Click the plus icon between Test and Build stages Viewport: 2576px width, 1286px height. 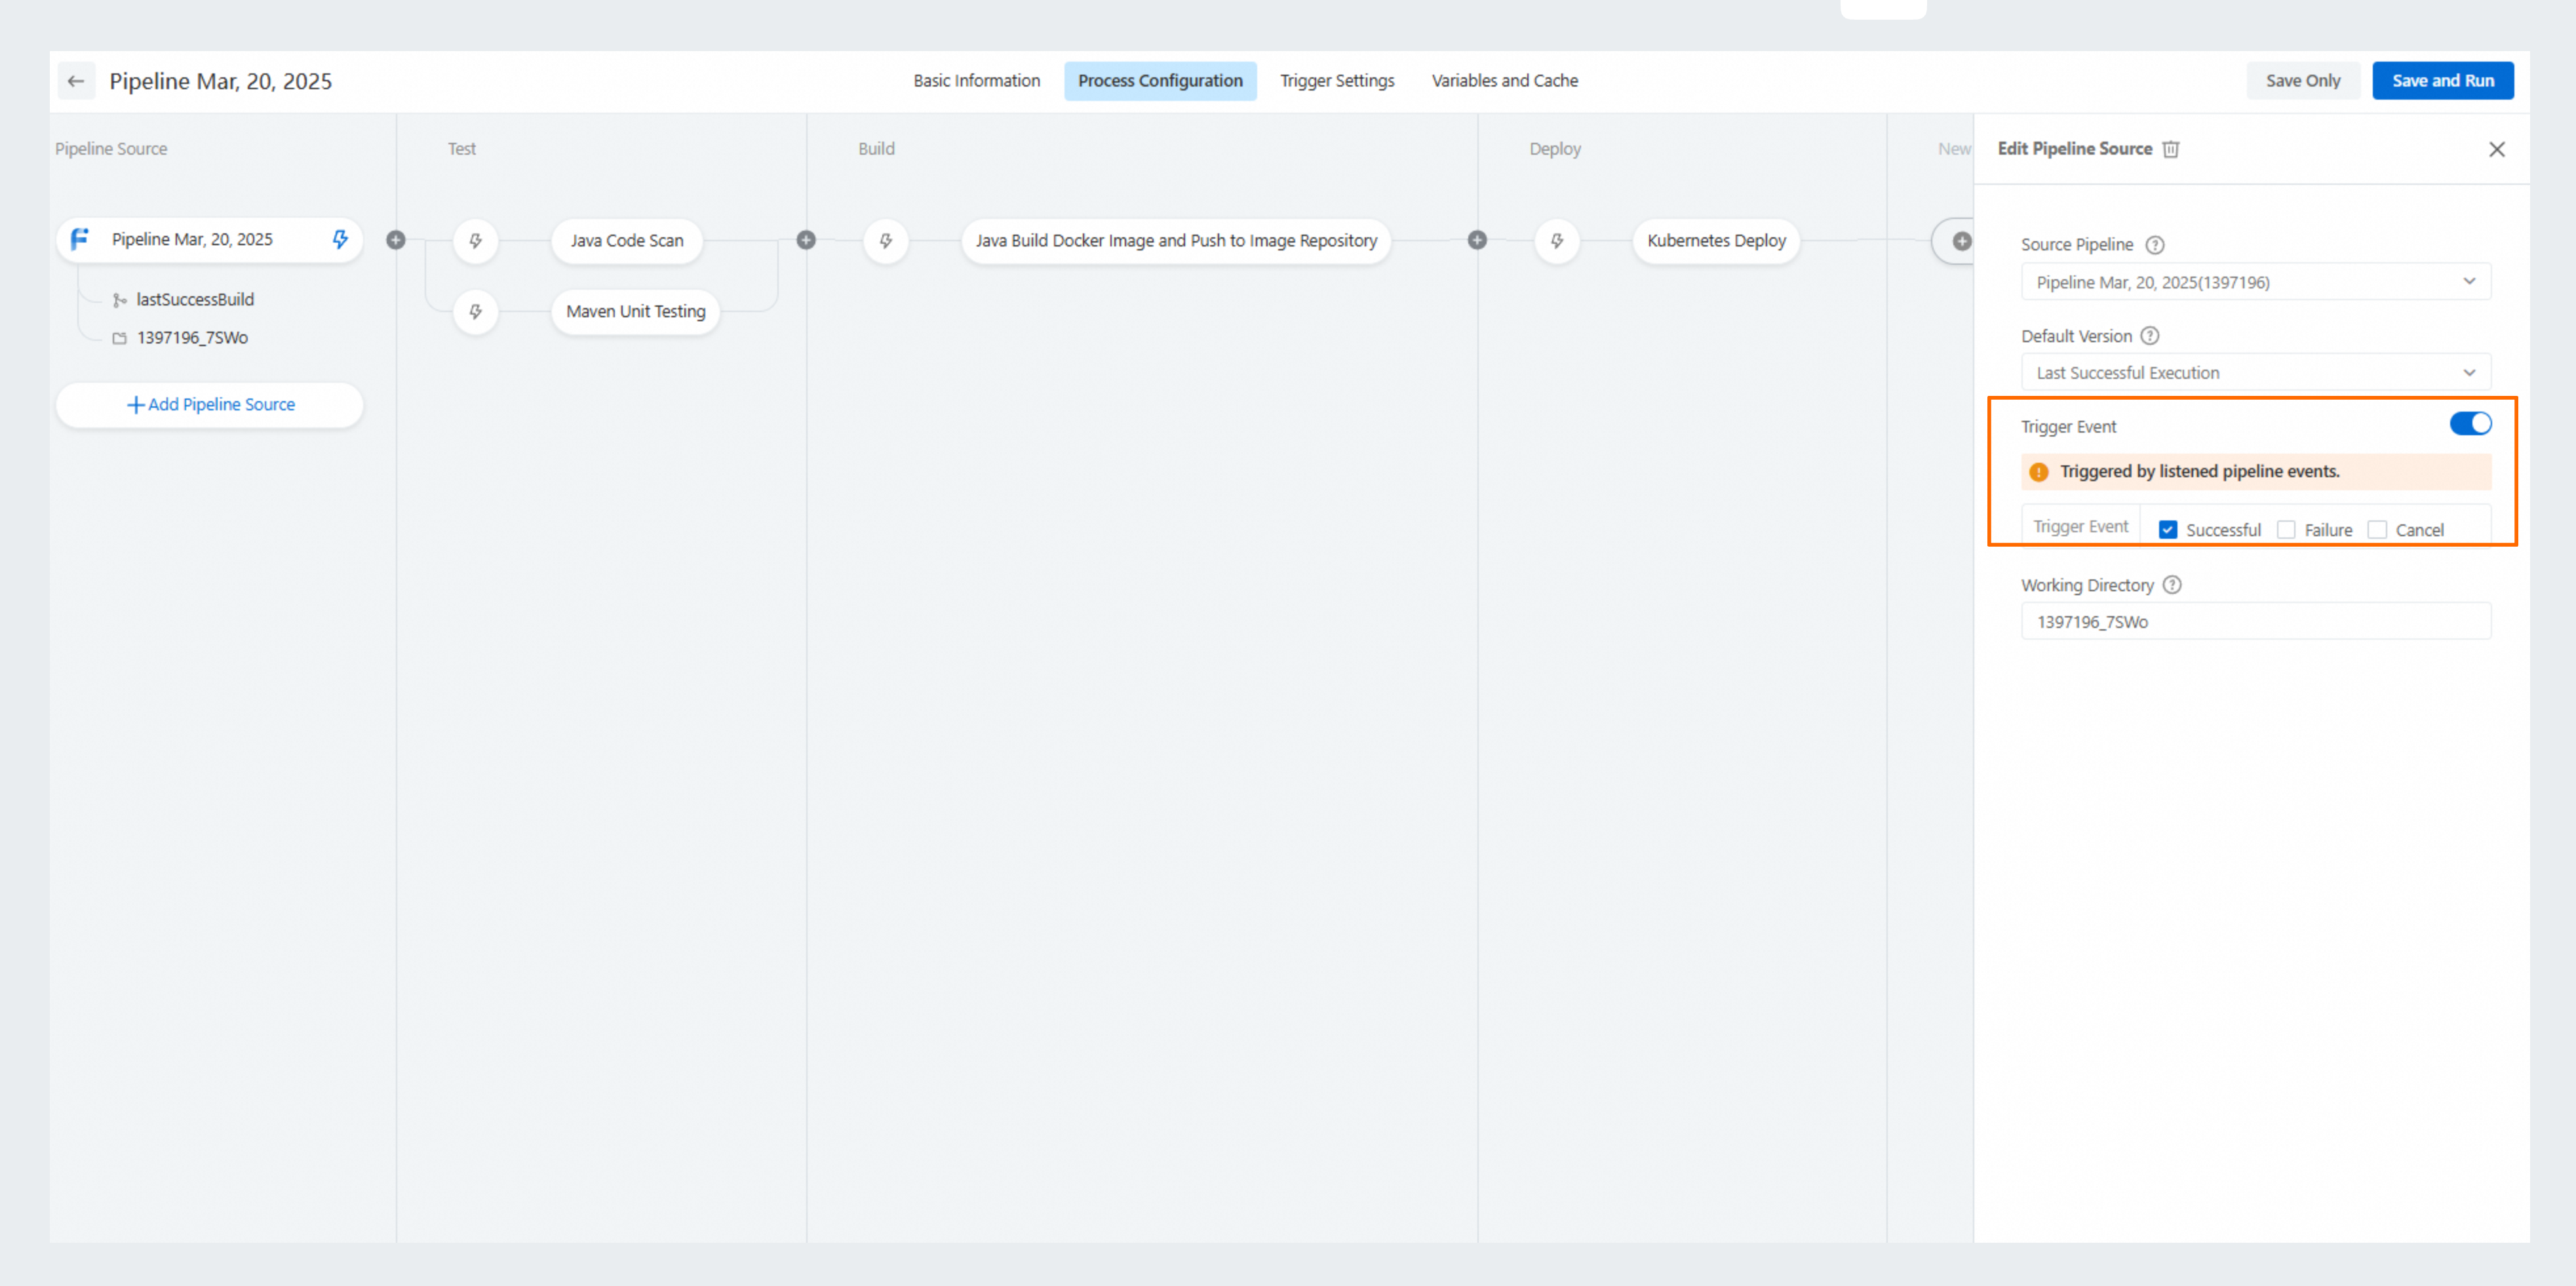pos(806,240)
